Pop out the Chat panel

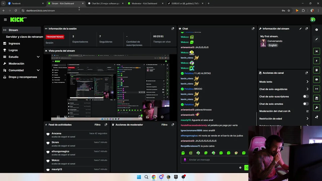(253, 29)
